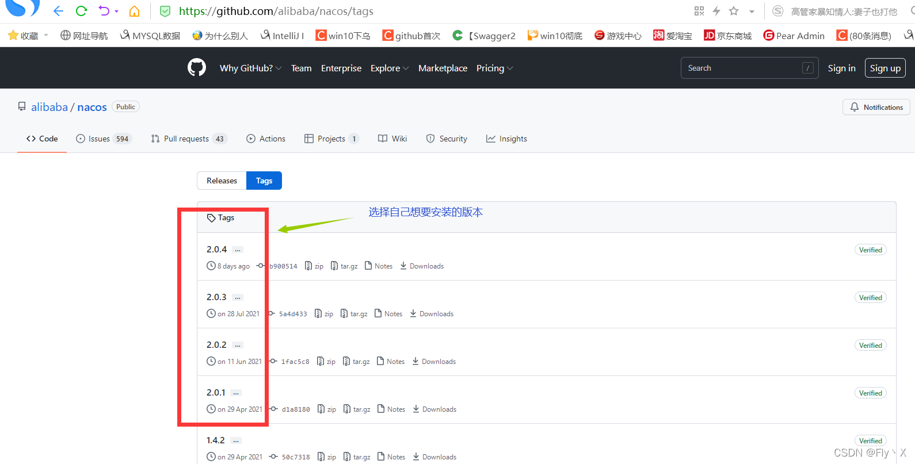915x464 pixels.
Task: Open Notes for tag 1.4.2
Action: click(x=391, y=457)
